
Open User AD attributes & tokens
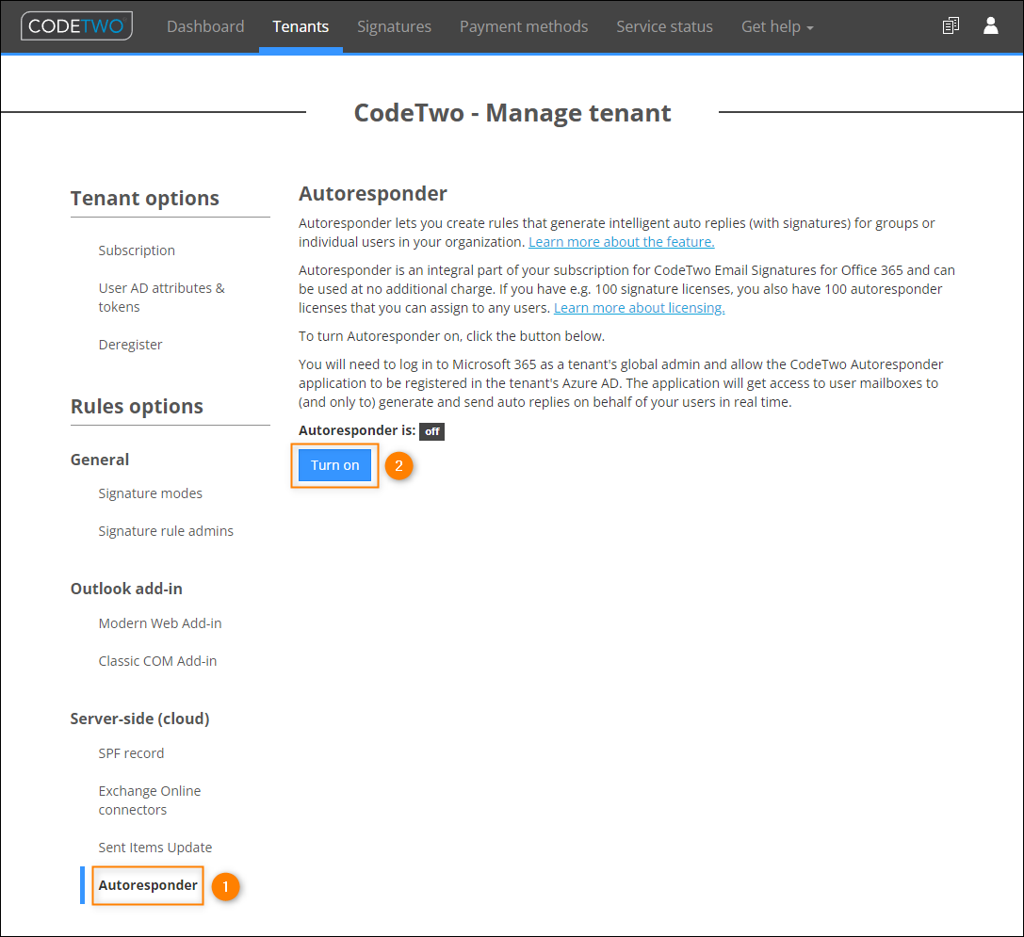tap(161, 297)
